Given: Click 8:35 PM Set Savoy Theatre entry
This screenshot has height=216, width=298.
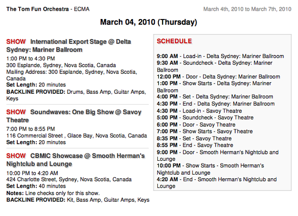Looking at the screenshot, I should click(x=194, y=138).
